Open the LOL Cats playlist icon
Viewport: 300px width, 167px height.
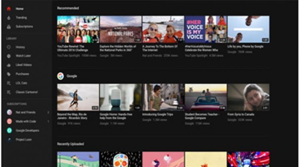point(9,83)
